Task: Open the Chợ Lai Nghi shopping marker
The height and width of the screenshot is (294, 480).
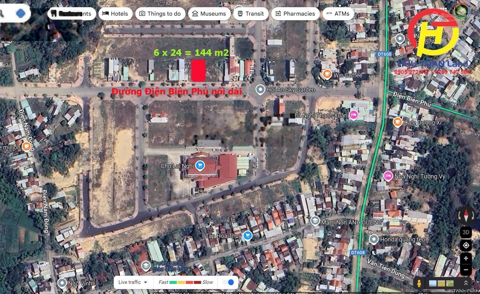Action: tap(200, 165)
